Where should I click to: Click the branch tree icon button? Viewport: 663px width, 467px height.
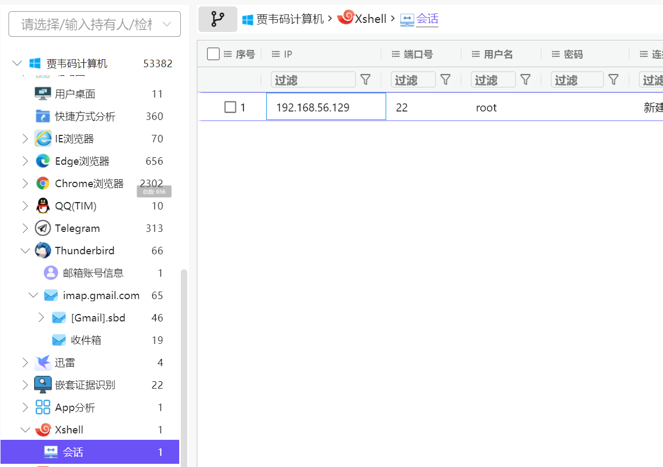218,19
